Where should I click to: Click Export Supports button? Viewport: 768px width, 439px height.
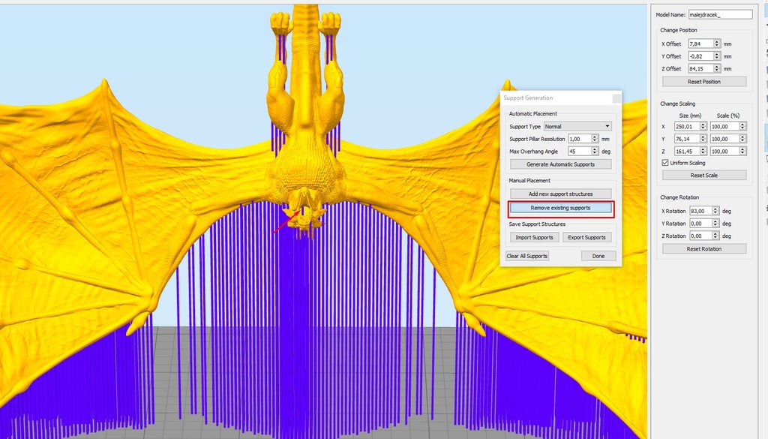586,237
